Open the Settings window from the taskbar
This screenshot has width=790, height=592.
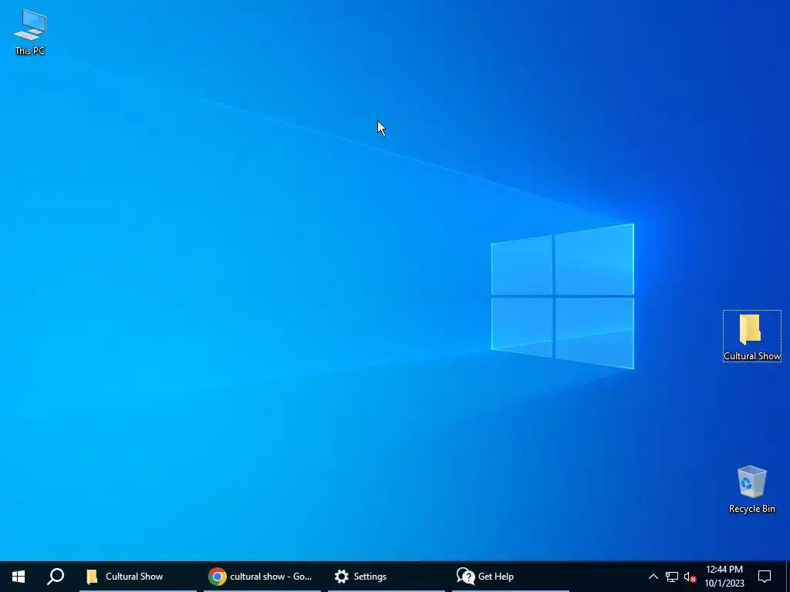pyautogui.click(x=387, y=577)
